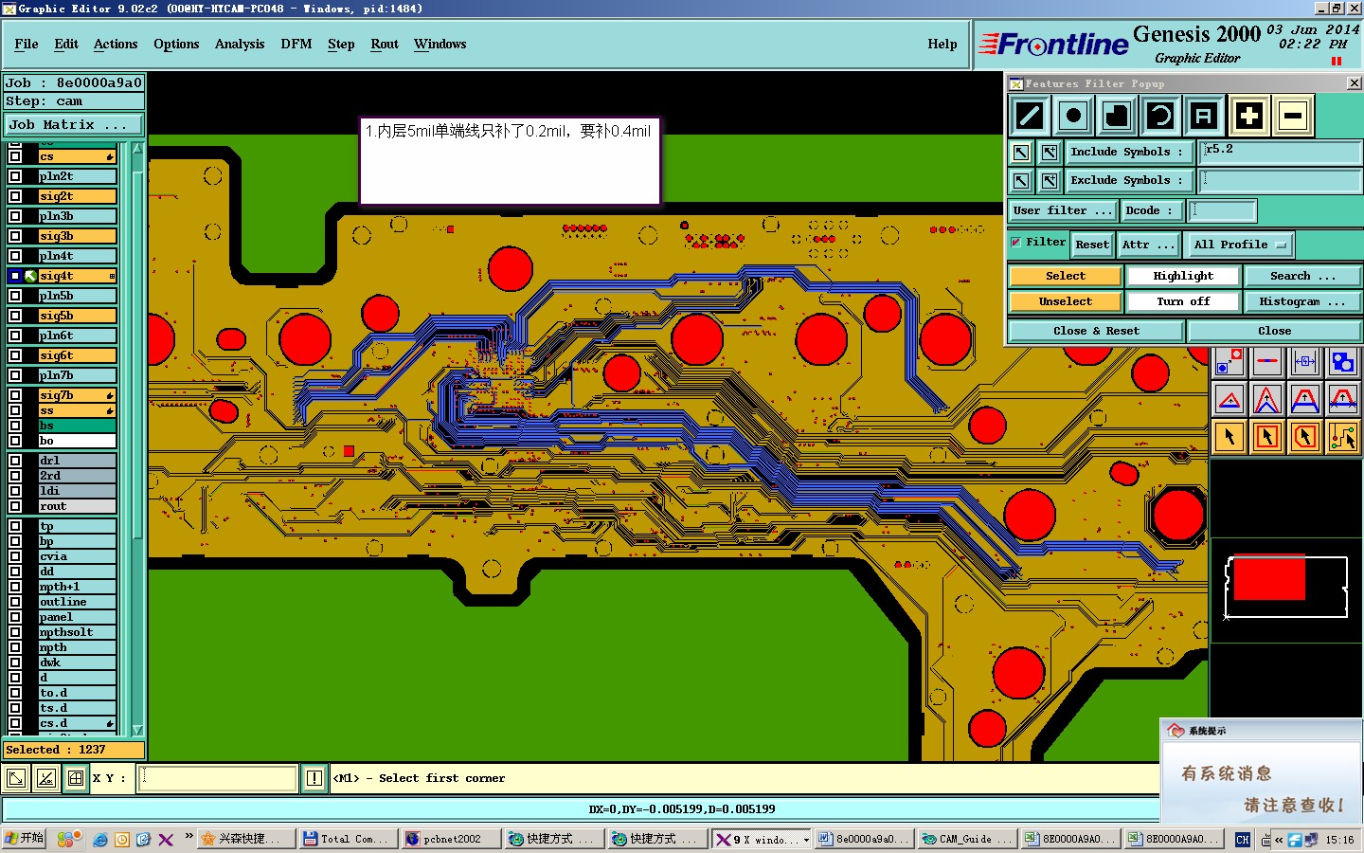
Task: Open the Attr ... options
Action: [1149, 245]
